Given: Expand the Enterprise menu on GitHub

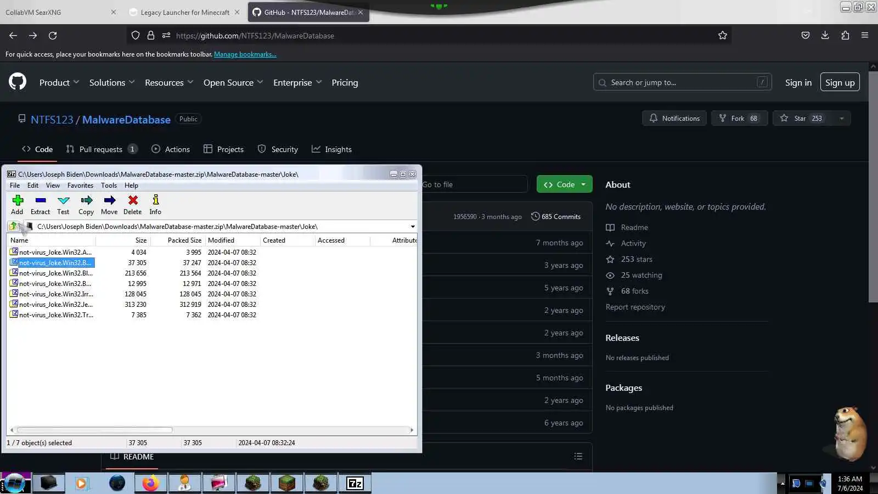Looking at the screenshot, I should click(297, 82).
